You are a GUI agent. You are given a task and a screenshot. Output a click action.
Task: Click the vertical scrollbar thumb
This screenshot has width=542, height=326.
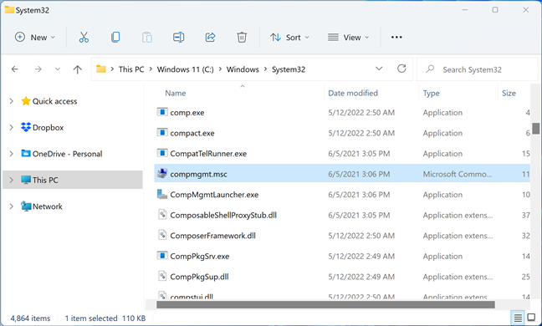coord(536,128)
